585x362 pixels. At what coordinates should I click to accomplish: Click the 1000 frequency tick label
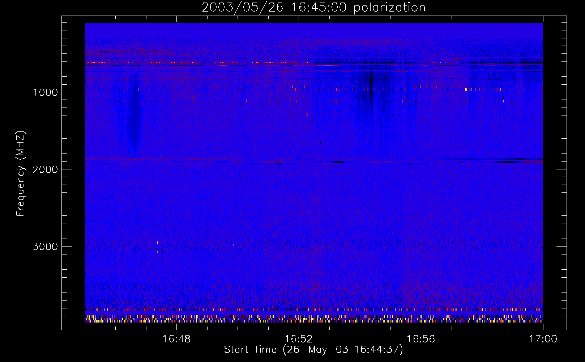45,92
